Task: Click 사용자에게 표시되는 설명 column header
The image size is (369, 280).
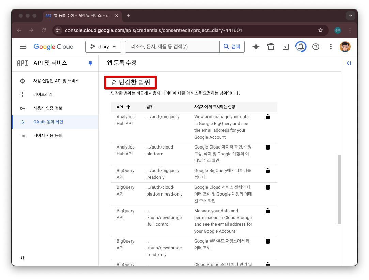Action: (x=214, y=107)
